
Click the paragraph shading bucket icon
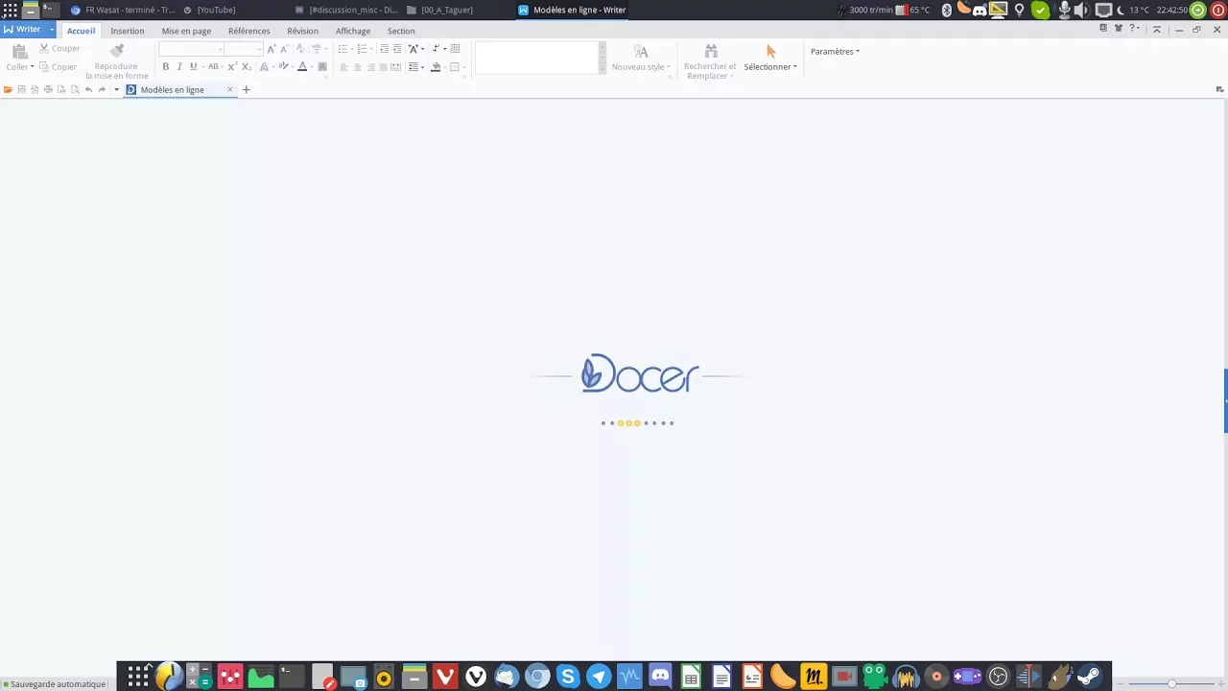pyautogui.click(x=436, y=67)
